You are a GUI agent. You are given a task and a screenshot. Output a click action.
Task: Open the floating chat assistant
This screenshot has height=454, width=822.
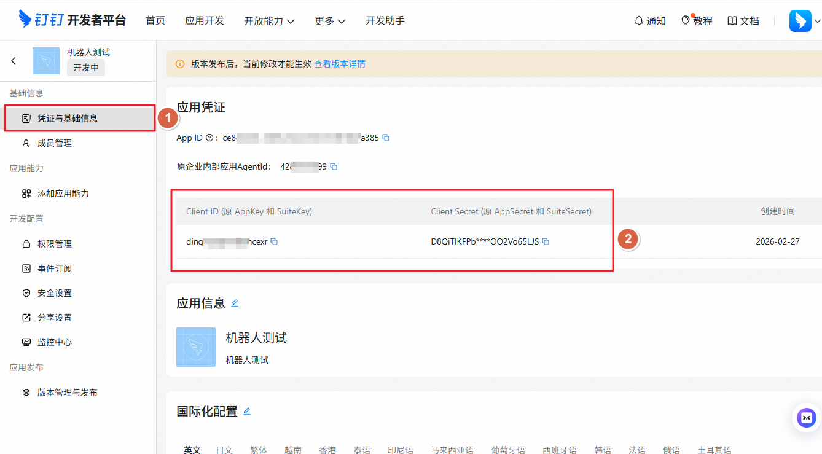pyautogui.click(x=806, y=417)
